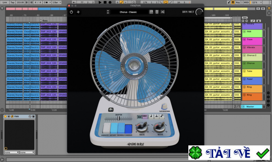Screen dimensions: 272x162
Task: Delete the current preset with the trash icon
Action: 157,12
